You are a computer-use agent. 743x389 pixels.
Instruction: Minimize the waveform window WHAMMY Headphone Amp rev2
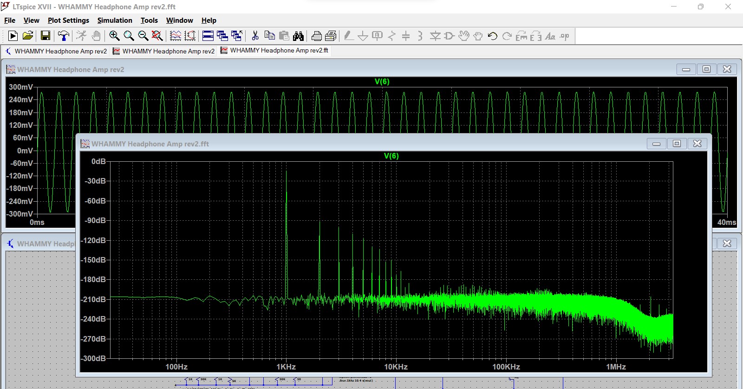click(686, 69)
